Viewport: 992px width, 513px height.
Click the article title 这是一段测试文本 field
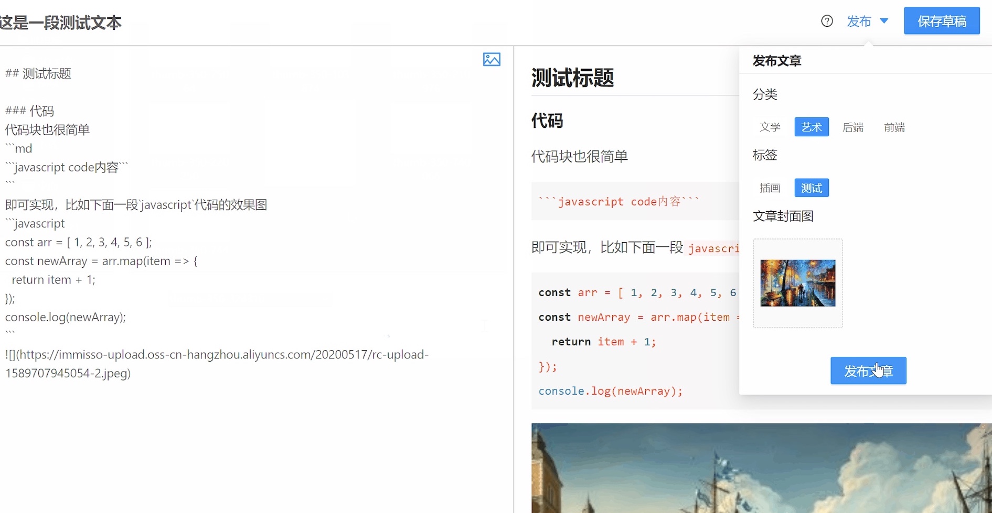(61, 23)
